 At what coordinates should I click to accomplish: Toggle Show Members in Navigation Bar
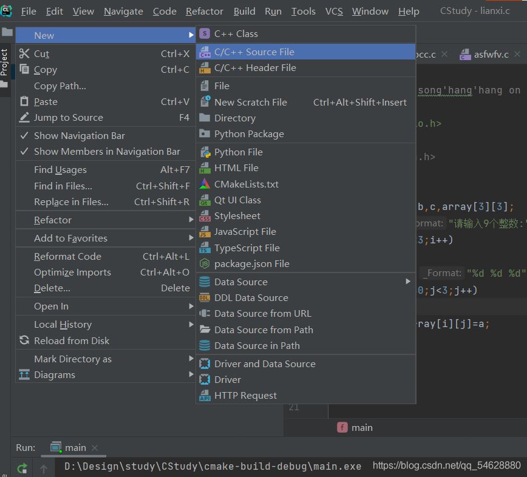24,152
